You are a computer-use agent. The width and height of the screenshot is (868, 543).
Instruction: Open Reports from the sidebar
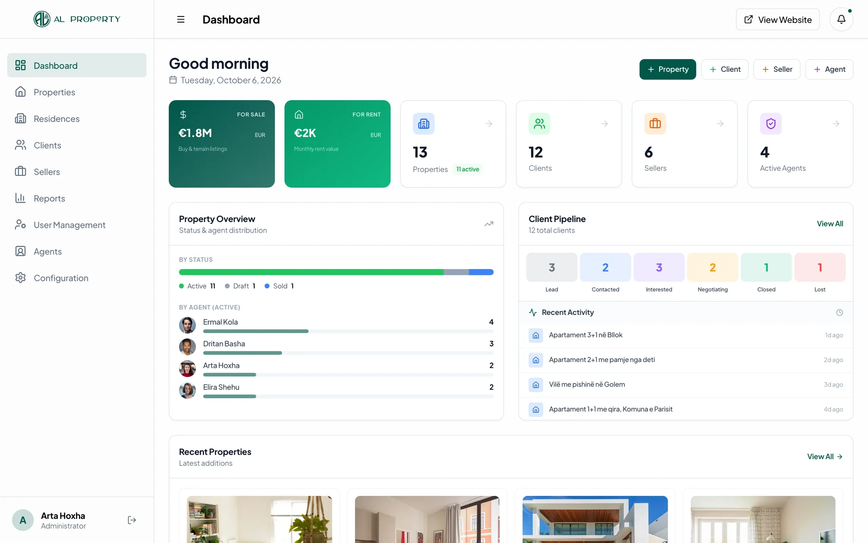(77, 198)
